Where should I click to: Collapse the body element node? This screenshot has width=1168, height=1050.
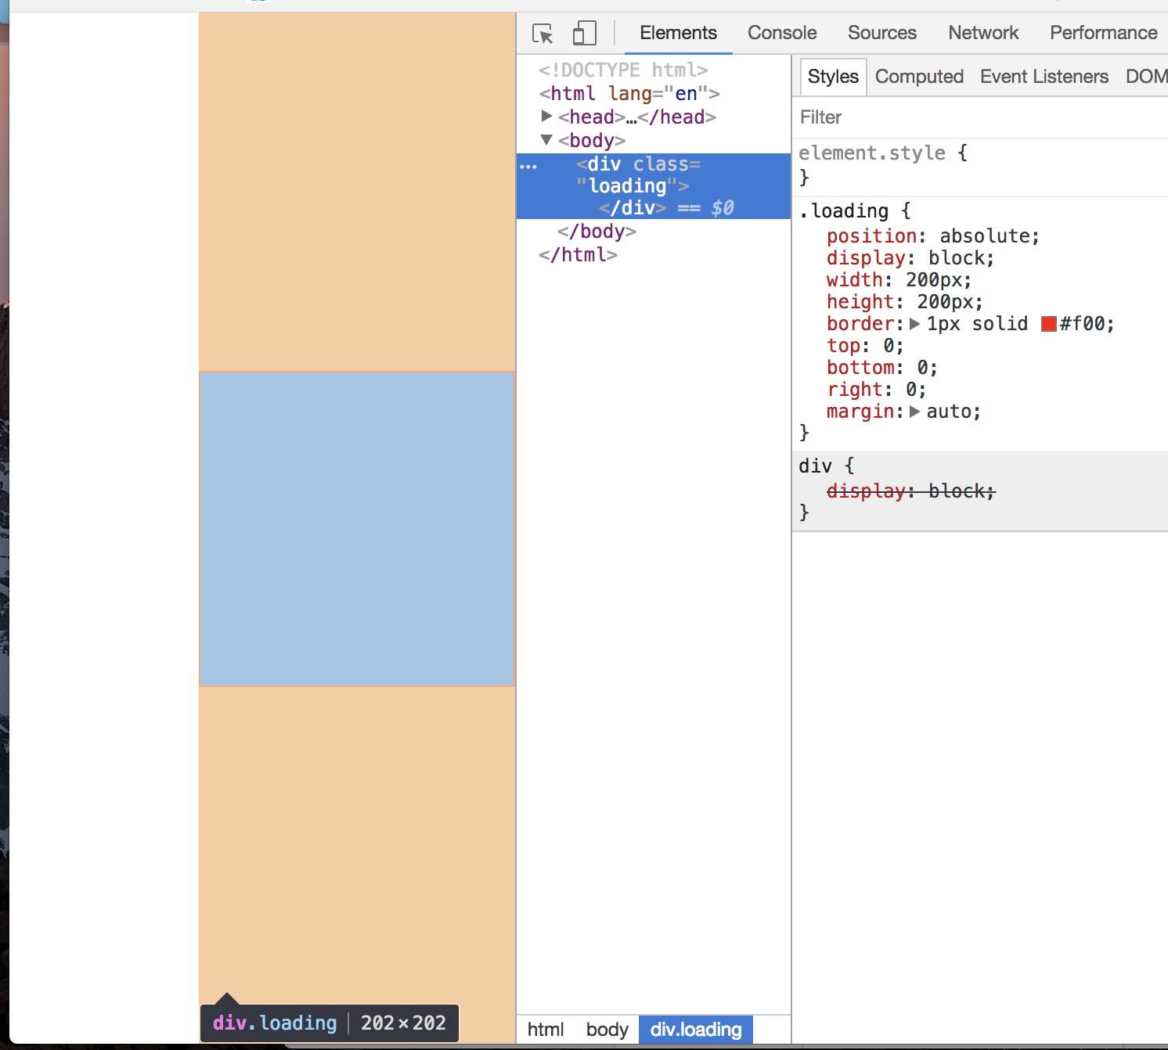point(547,140)
